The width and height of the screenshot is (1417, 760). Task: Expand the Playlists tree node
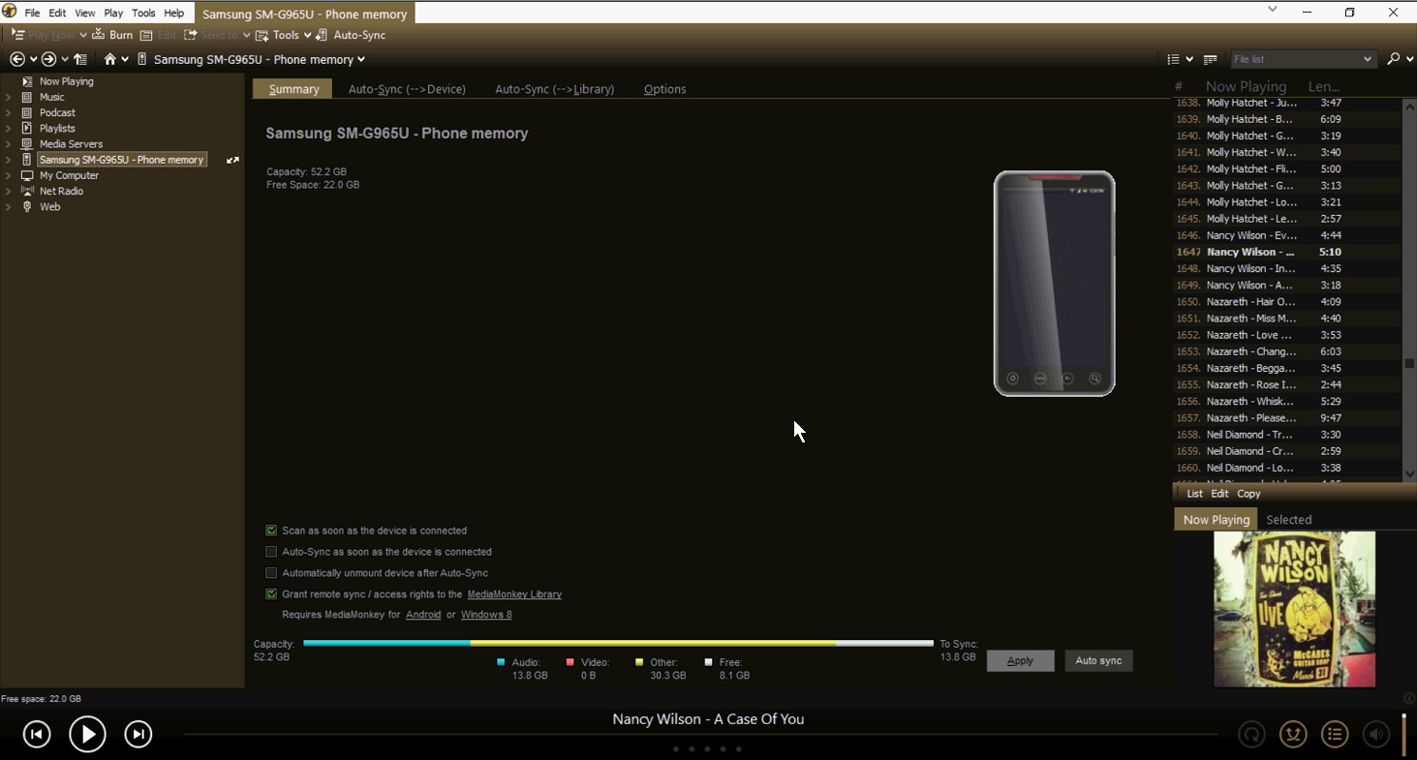[x=9, y=128]
